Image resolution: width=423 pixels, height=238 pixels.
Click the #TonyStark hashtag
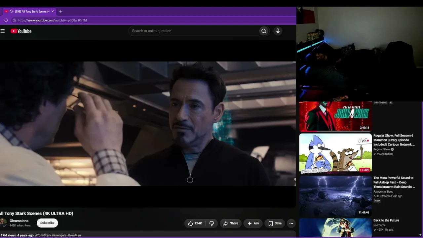coord(43,235)
